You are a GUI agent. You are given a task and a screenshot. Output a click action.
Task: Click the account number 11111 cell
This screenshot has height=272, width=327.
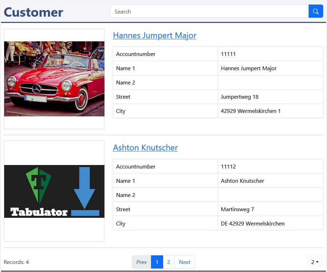tap(270, 54)
